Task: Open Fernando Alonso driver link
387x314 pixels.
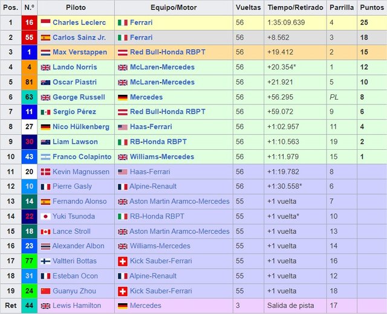Action: pyautogui.click(x=79, y=201)
